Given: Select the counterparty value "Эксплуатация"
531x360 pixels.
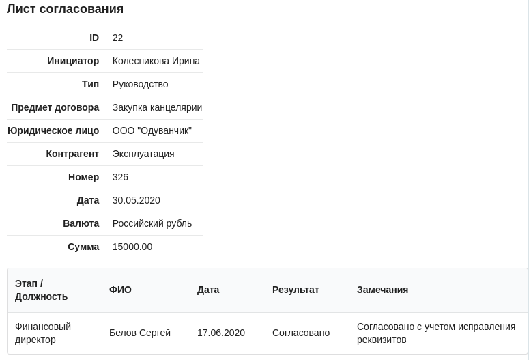Looking at the screenshot, I should (x=143, y=154).
